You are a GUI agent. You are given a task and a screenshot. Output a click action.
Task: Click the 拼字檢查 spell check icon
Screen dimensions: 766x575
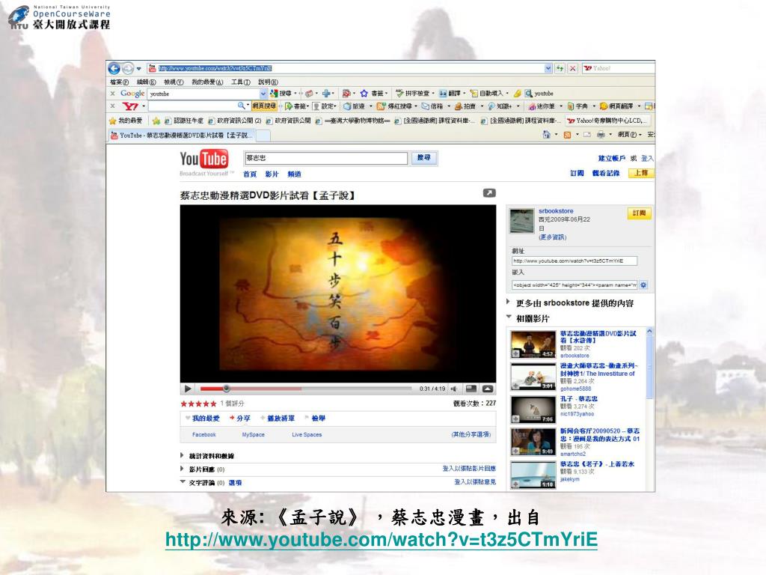click(399, 94)
